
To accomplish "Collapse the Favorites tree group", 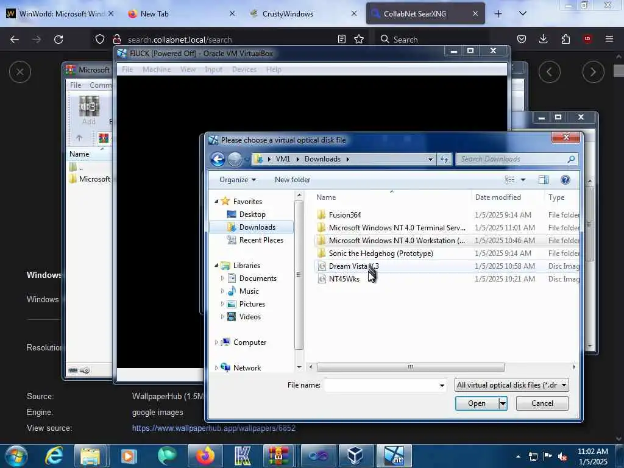I will point(216,201).
